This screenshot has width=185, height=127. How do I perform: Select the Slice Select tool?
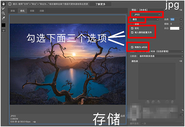tap(3, 9)
